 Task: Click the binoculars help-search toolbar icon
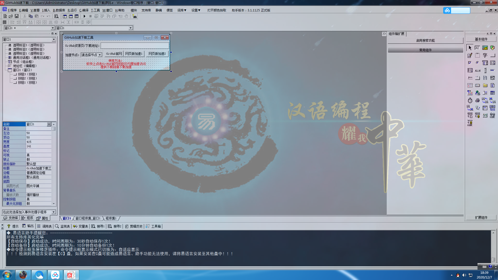tap(134, 16)
